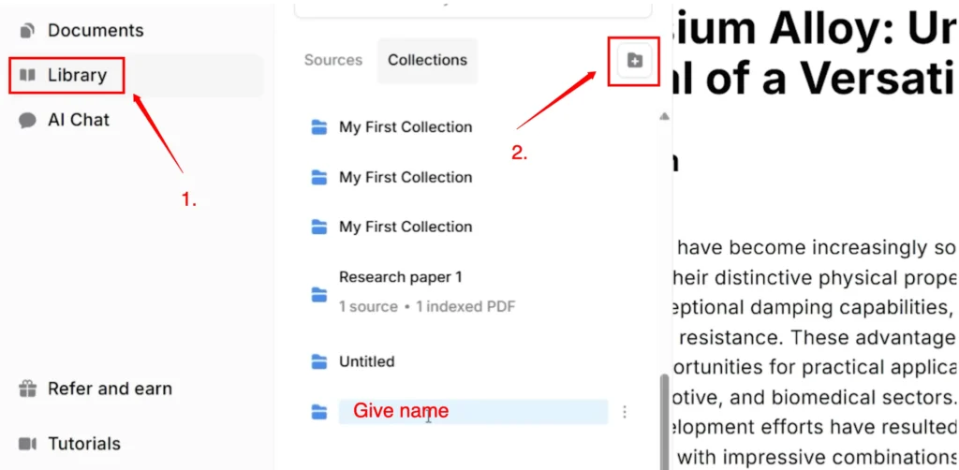
Task: Create a new collection with the folder-plus icon
Action: (634, 61)
